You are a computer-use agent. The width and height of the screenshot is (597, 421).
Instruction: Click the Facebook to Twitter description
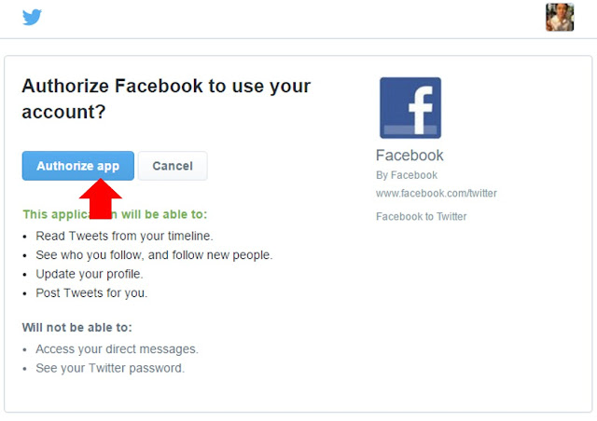(421, 216)
